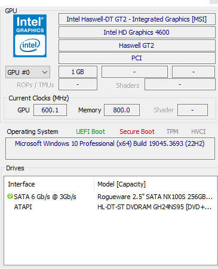Click the Intel HD Graphics 4600 field

point(137,32)
